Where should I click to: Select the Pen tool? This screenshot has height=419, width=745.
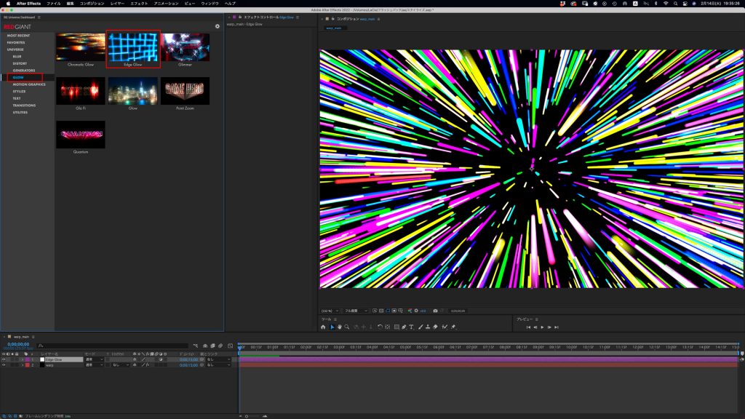(x=403, y=327)
